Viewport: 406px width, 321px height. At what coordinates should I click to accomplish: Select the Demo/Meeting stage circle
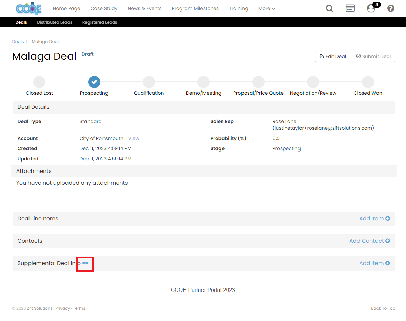tap(204, 82)
